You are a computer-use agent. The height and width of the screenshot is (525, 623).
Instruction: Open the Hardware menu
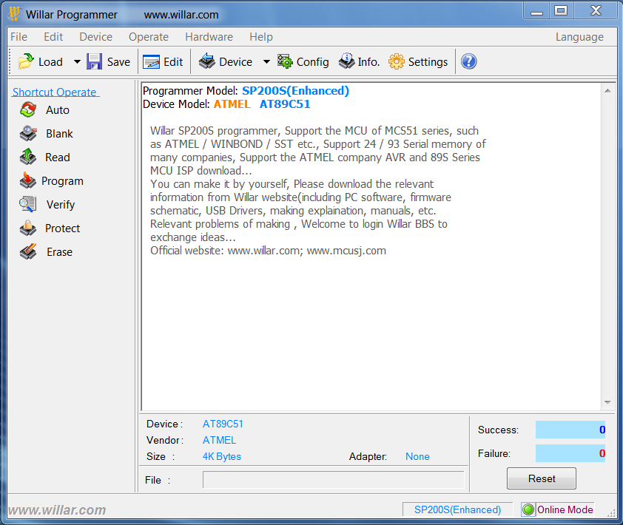(209, 37)
